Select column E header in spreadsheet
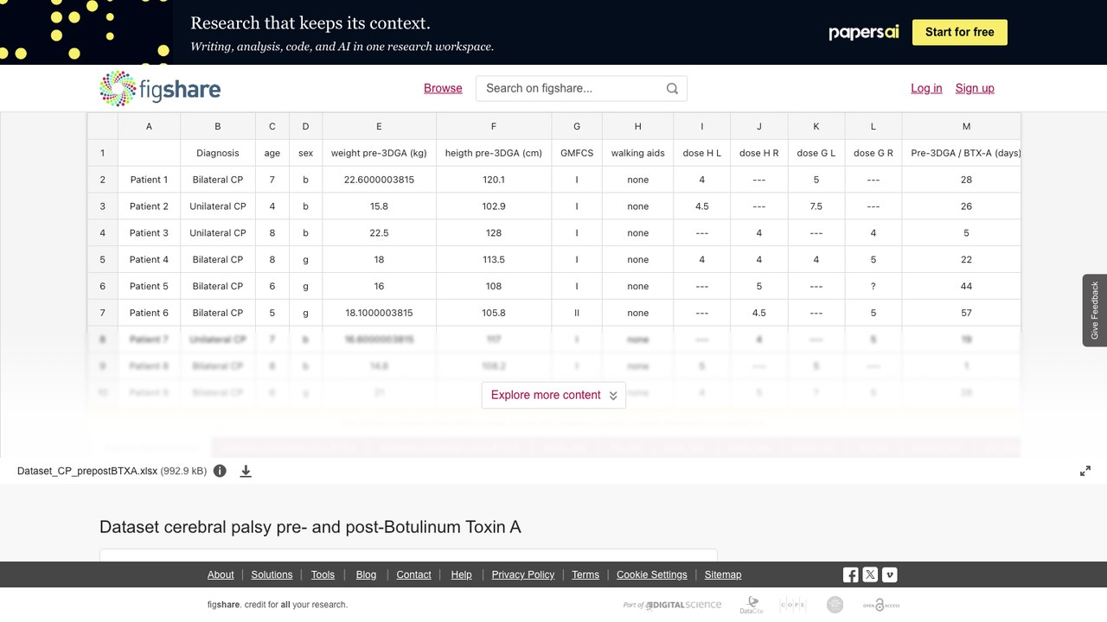Screen dimensions: 1107x622 pyautogui.click(x=379, y=126)
